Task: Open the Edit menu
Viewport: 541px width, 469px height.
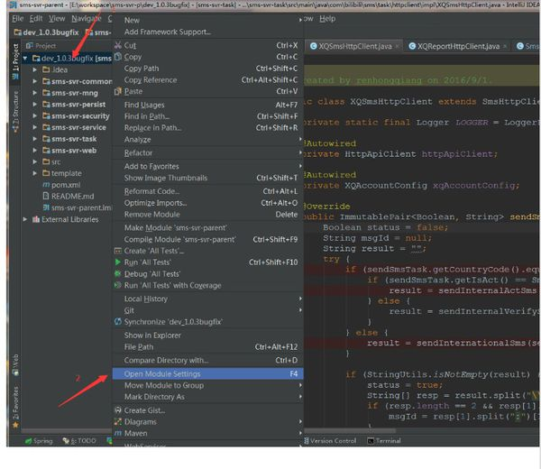Action: [x=36, y=19]
